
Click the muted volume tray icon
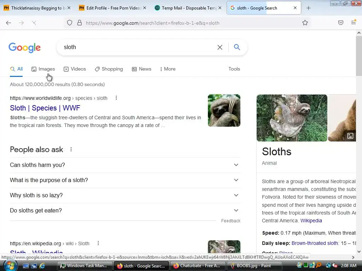334,266
